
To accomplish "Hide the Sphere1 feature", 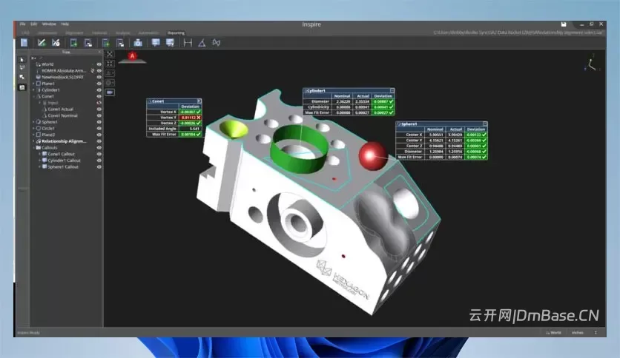I will pyautogui.click(x=99, y=122).
